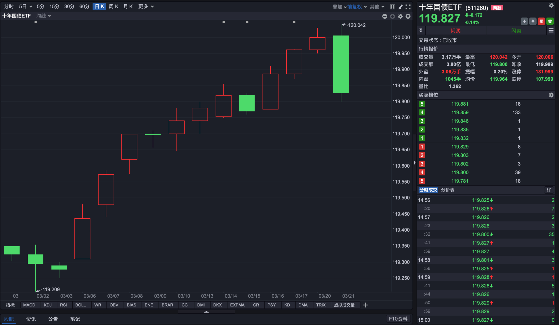This screenshot has width=559, height=325.
Task: Open 均线 moving average dropdown
Action: click(43, 16)
